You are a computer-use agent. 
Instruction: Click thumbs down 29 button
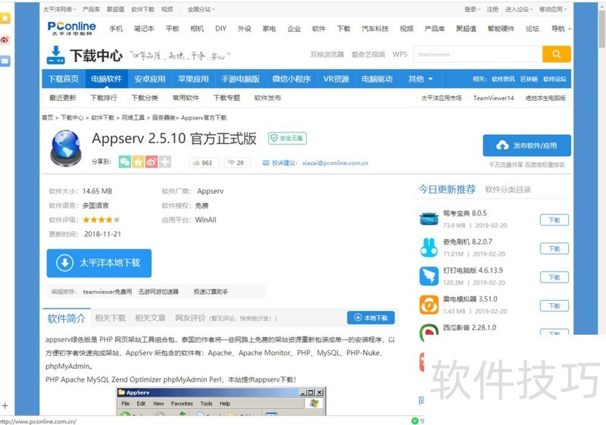point(237,163)
